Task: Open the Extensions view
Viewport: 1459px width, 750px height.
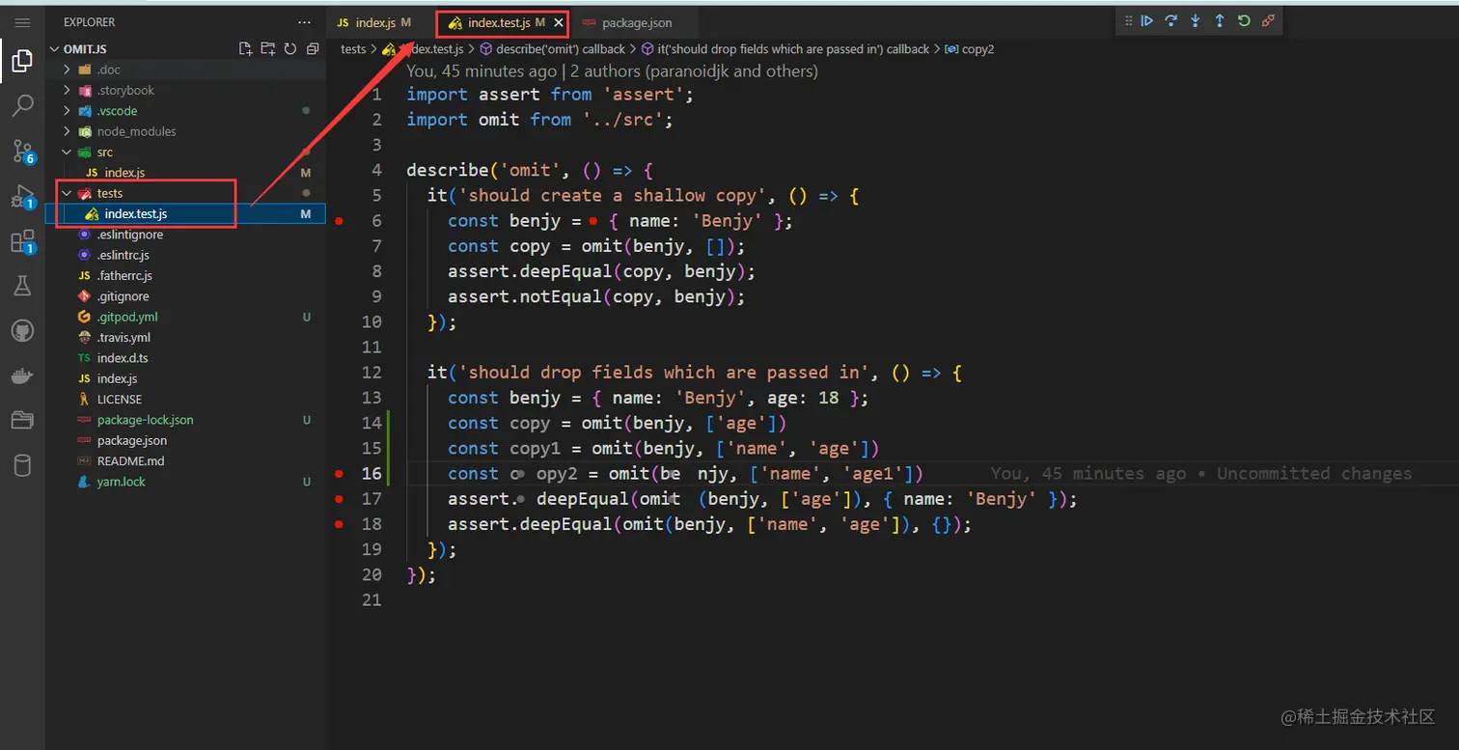Action: [22, 241]
